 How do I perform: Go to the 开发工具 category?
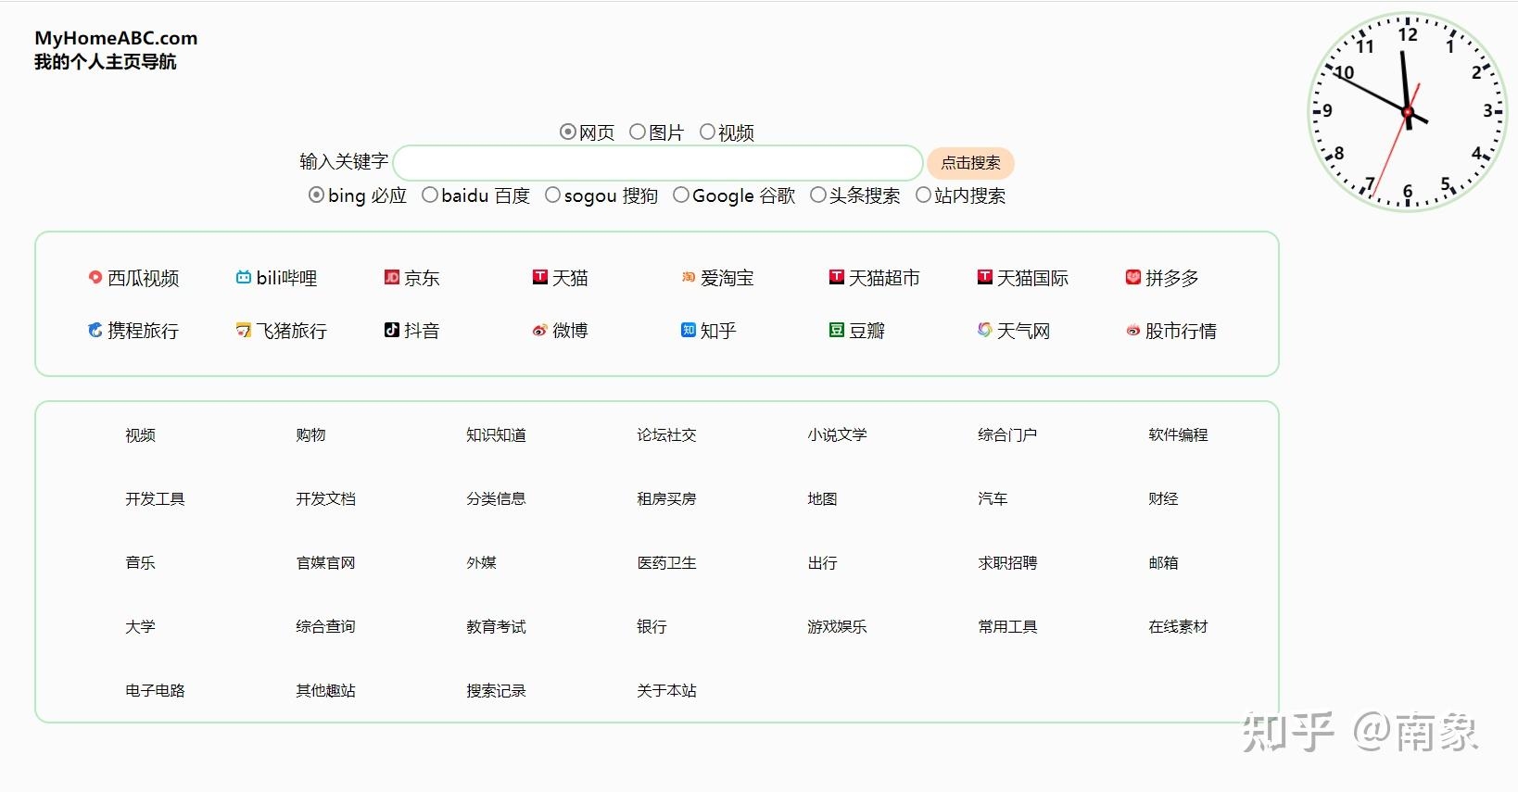click(x=155, y=498)
